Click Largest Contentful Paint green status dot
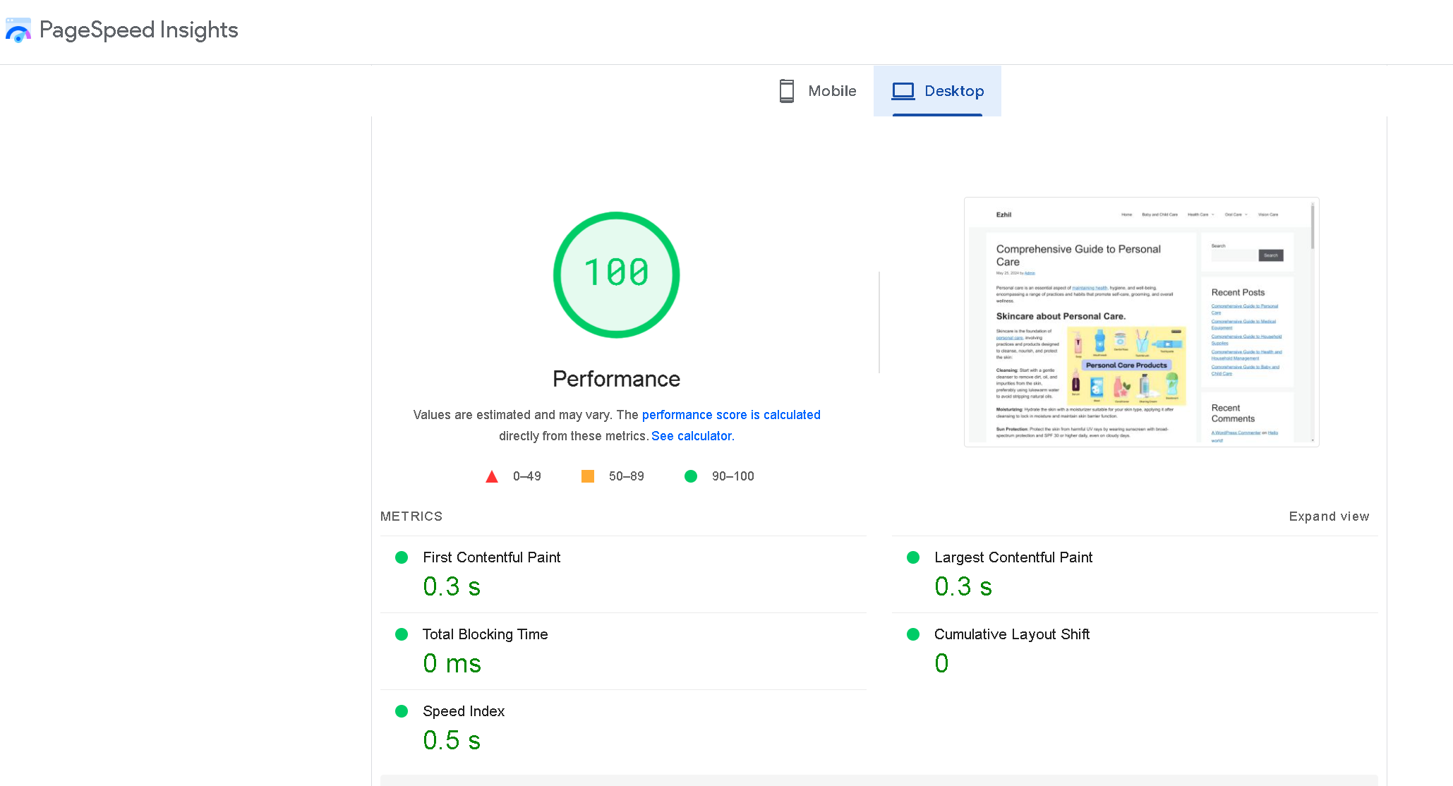 pos(913,557)
